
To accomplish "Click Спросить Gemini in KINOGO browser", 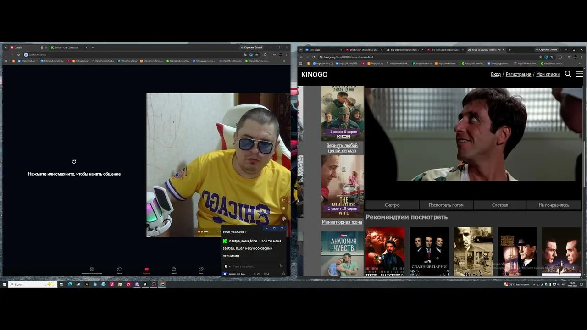I will tap(546, 49).
